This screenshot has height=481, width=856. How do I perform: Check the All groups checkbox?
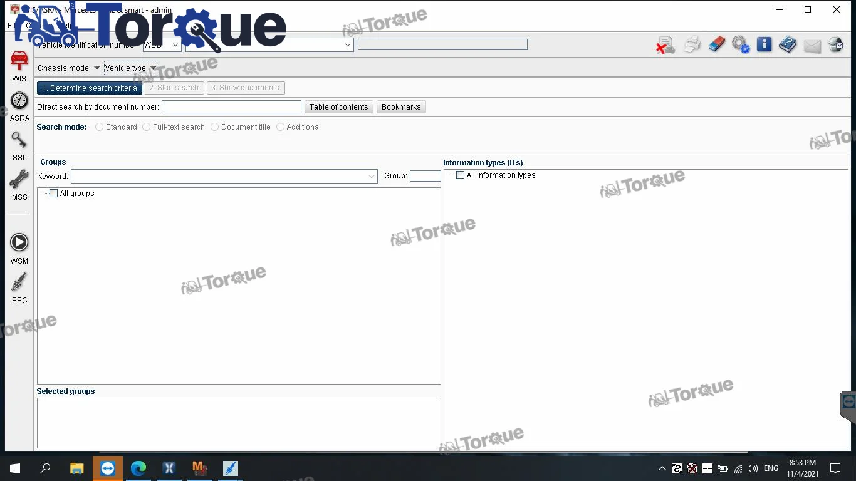coord(53,194)
